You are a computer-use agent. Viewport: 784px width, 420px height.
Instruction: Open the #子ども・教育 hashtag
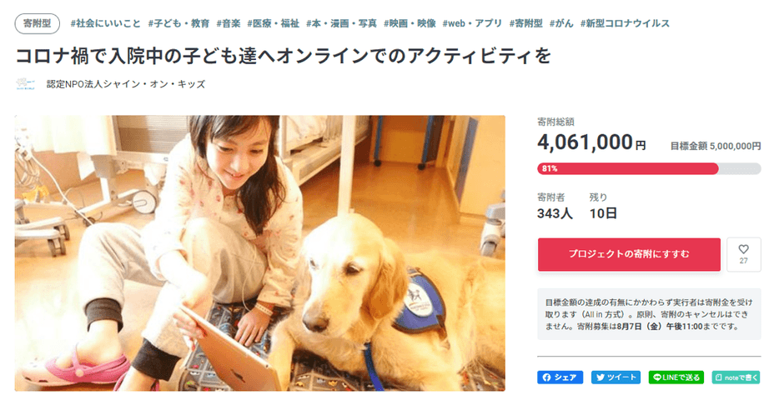point(178,23)
